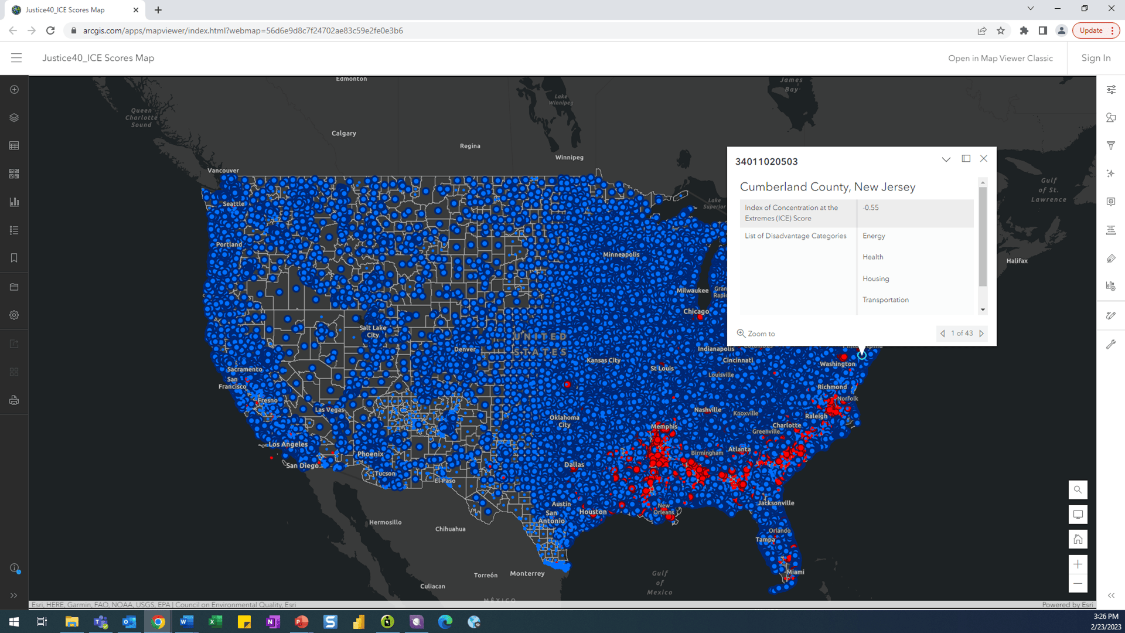Configure pop-ups for the layer

[1111, 202]
